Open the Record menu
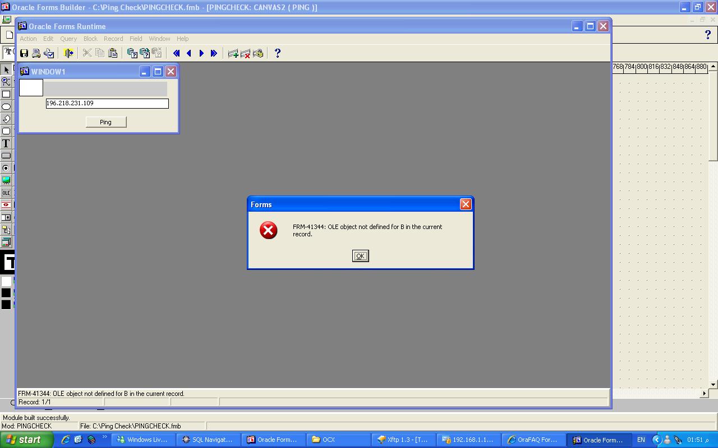The height and width of the screenshot is (448, 718). tap(113, 39)
